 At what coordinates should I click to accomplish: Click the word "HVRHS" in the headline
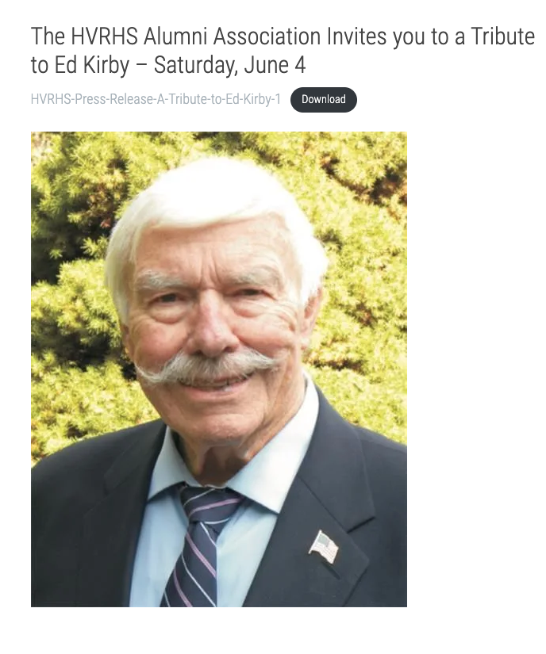click(104, 36)
